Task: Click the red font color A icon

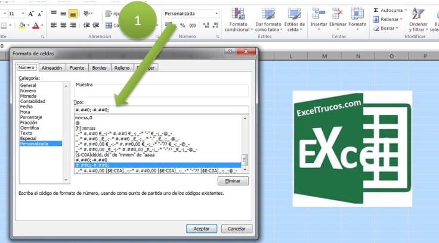Action: tap(36, 26)
